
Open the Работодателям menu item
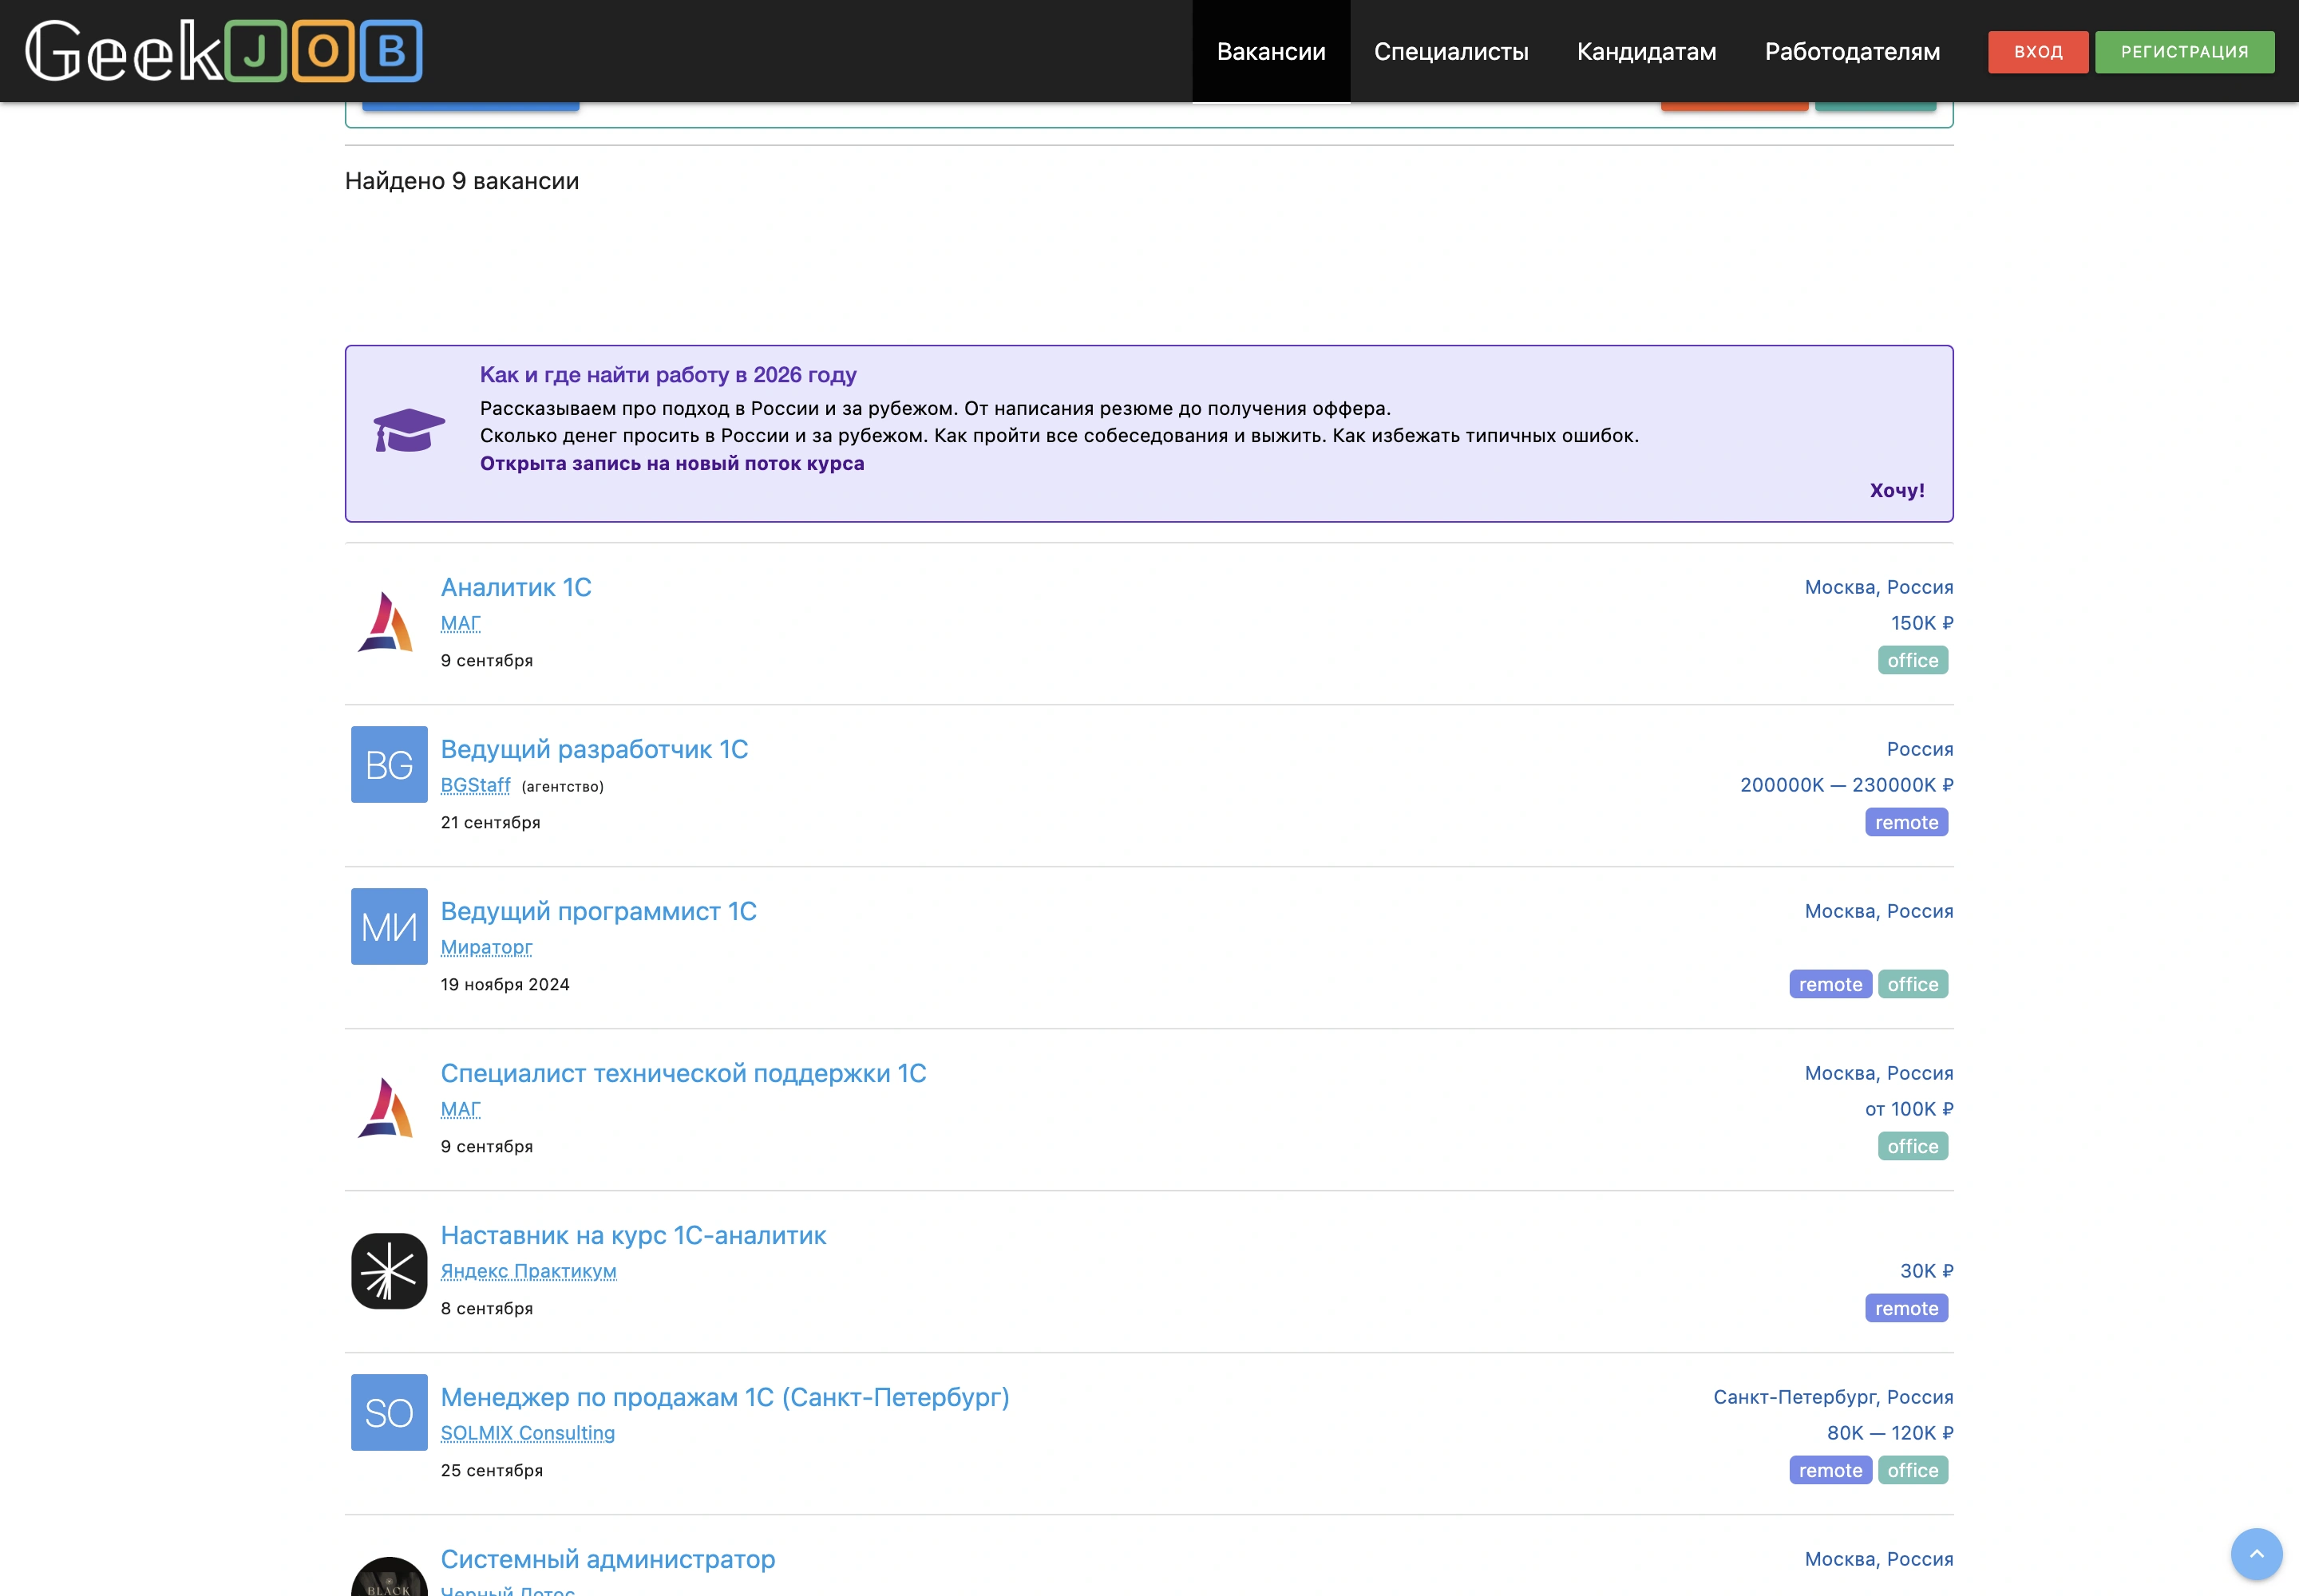click(1852, 51)
